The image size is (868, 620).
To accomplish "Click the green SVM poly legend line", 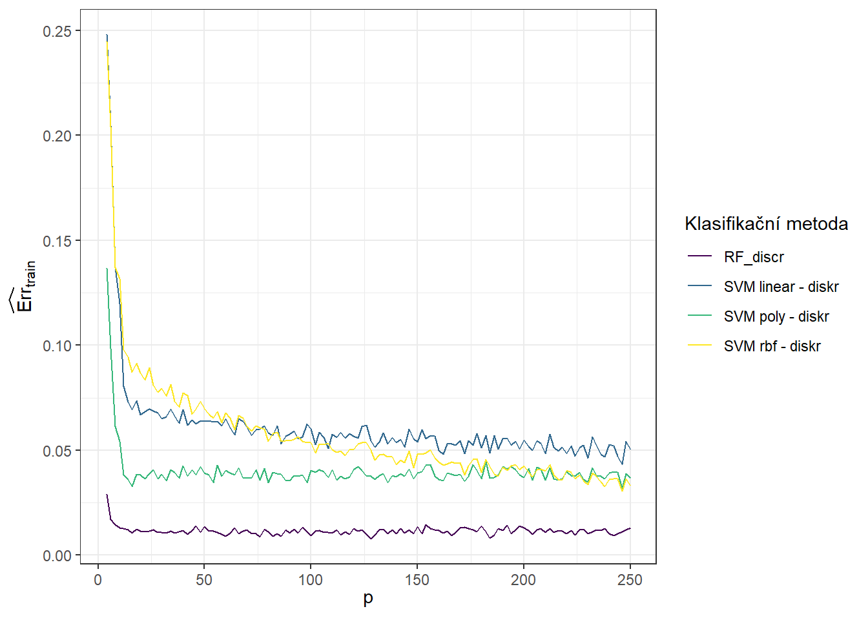I will tap(699, 316).
